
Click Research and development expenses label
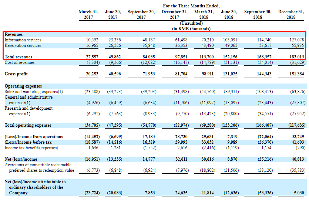28,111
